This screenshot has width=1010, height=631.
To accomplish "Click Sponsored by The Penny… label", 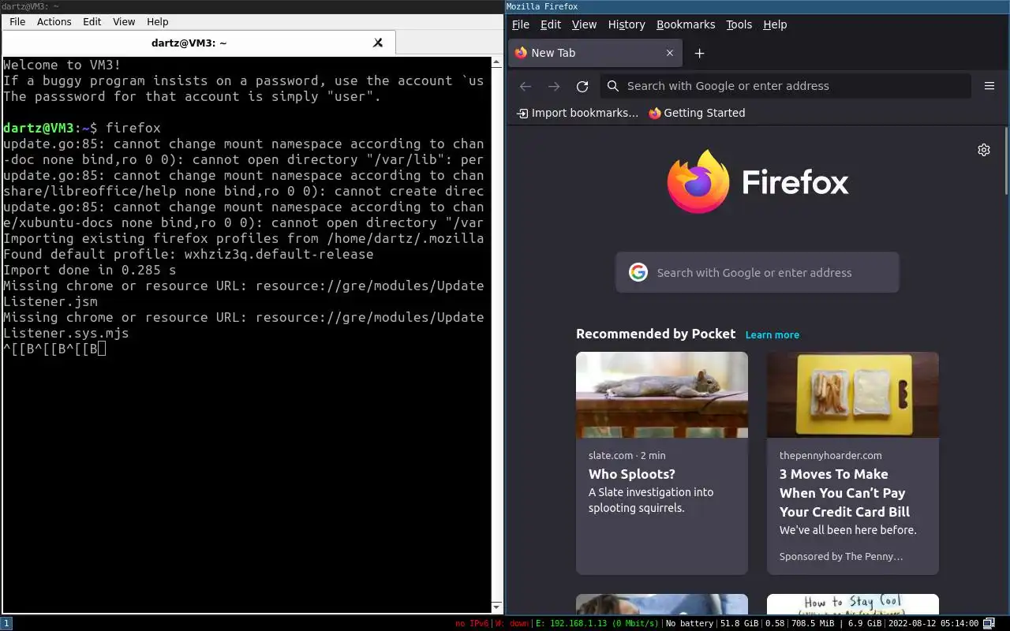I will [x=841, y=556].
